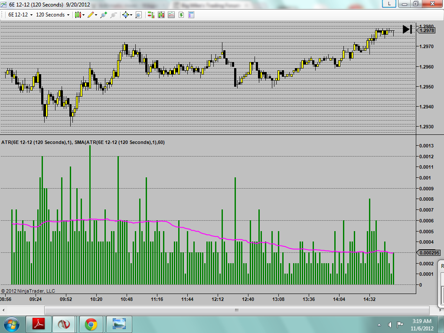Click the zoom frame magnifier icon
This screenshot has width=444, height=333.
(x=138, y=15)
